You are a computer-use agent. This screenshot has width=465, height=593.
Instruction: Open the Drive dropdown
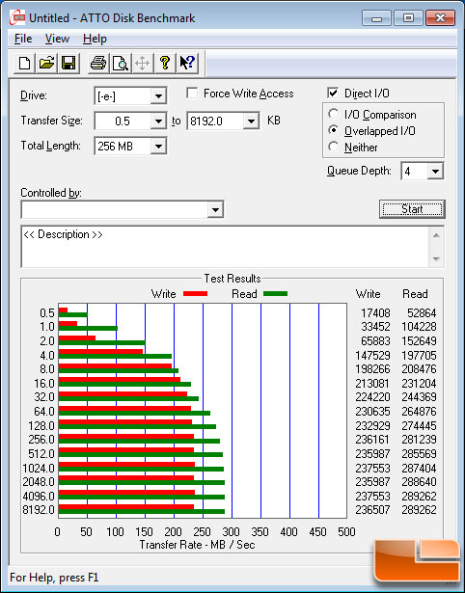coord(158,96)
